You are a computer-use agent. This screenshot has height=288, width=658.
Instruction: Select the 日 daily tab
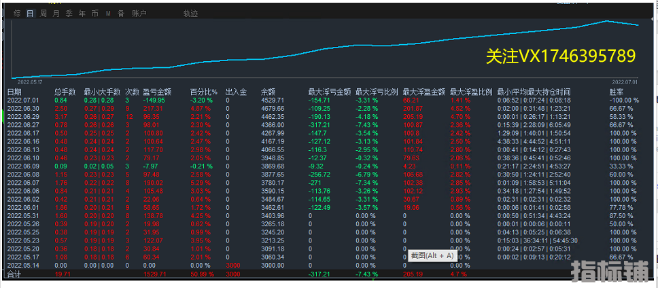30,13
